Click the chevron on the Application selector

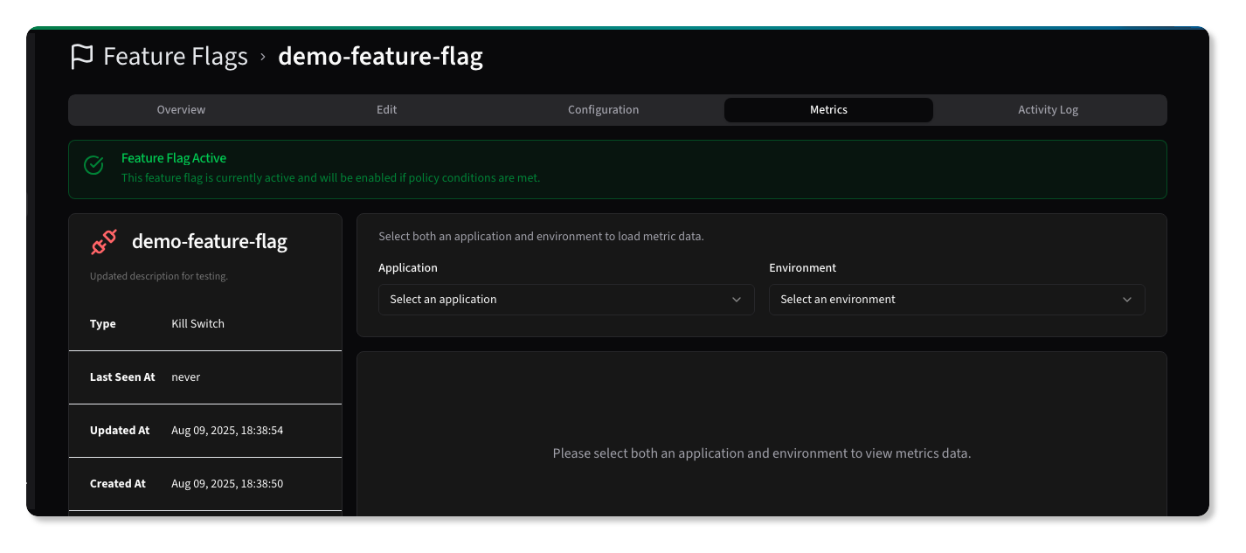click(735, 299)
